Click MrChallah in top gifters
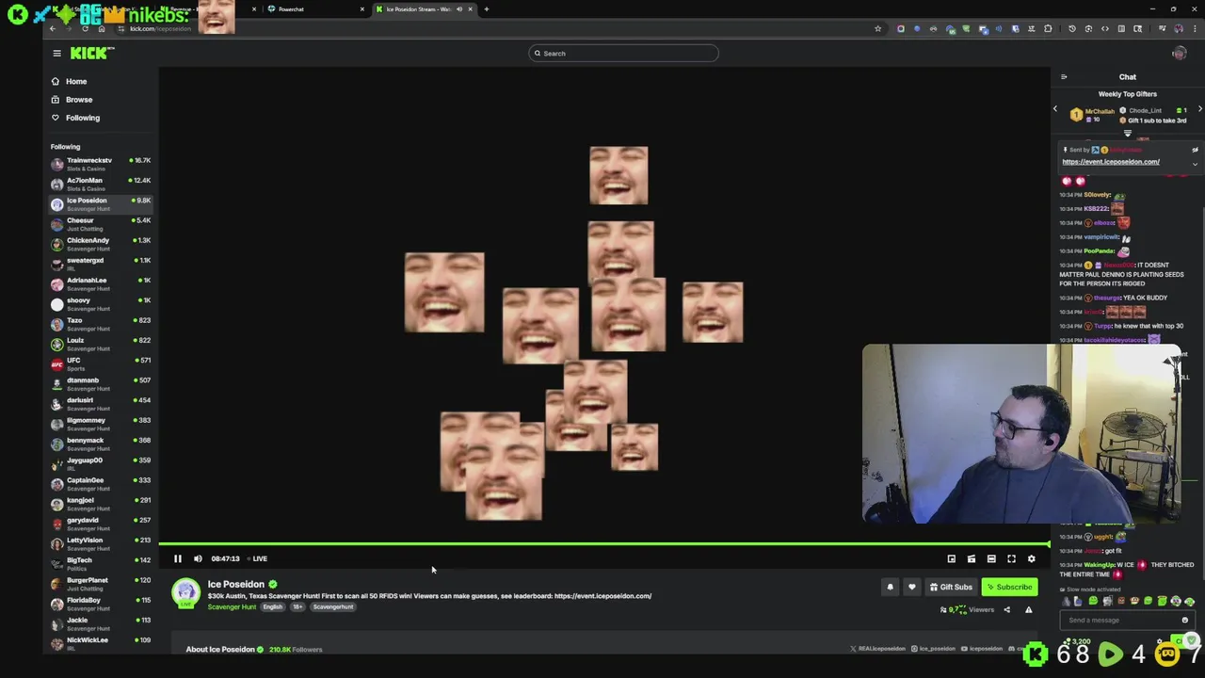The image size is (1205, 678). tap(1098, 111)
